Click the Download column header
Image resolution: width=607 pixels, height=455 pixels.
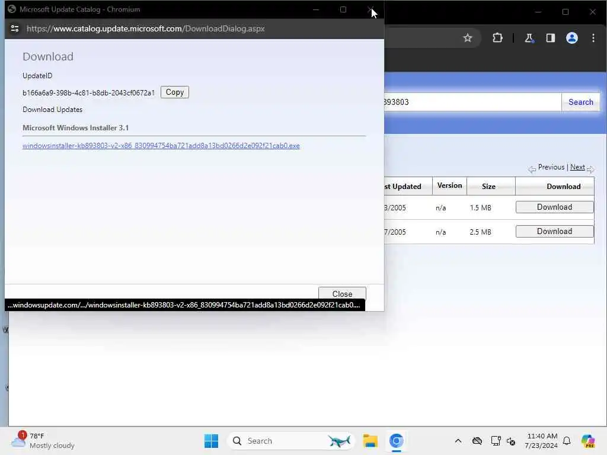555,187
